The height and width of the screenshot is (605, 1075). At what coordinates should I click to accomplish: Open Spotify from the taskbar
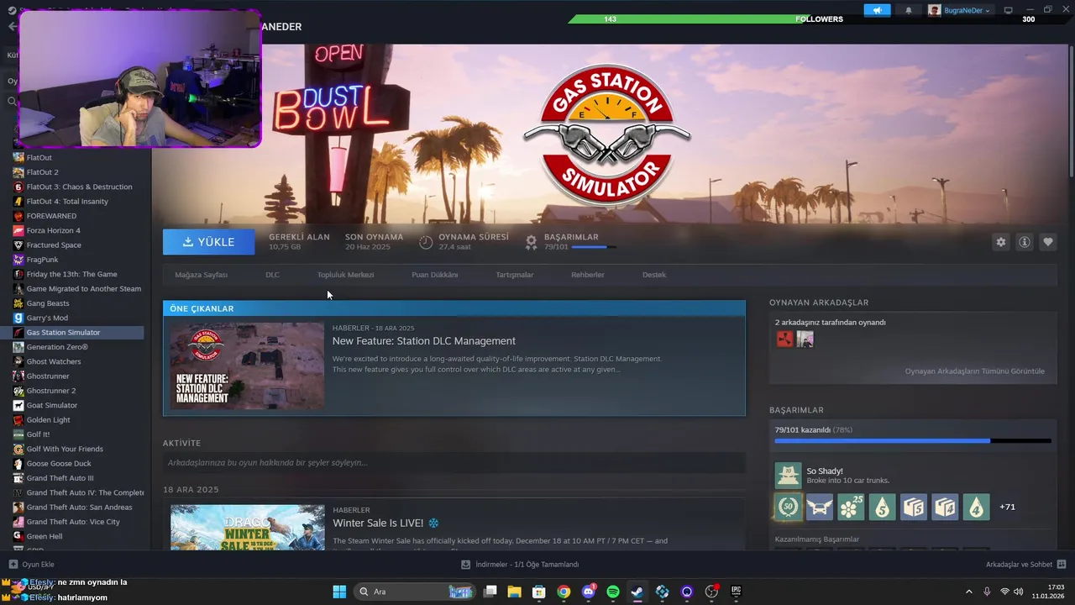(x=613, y=592)
